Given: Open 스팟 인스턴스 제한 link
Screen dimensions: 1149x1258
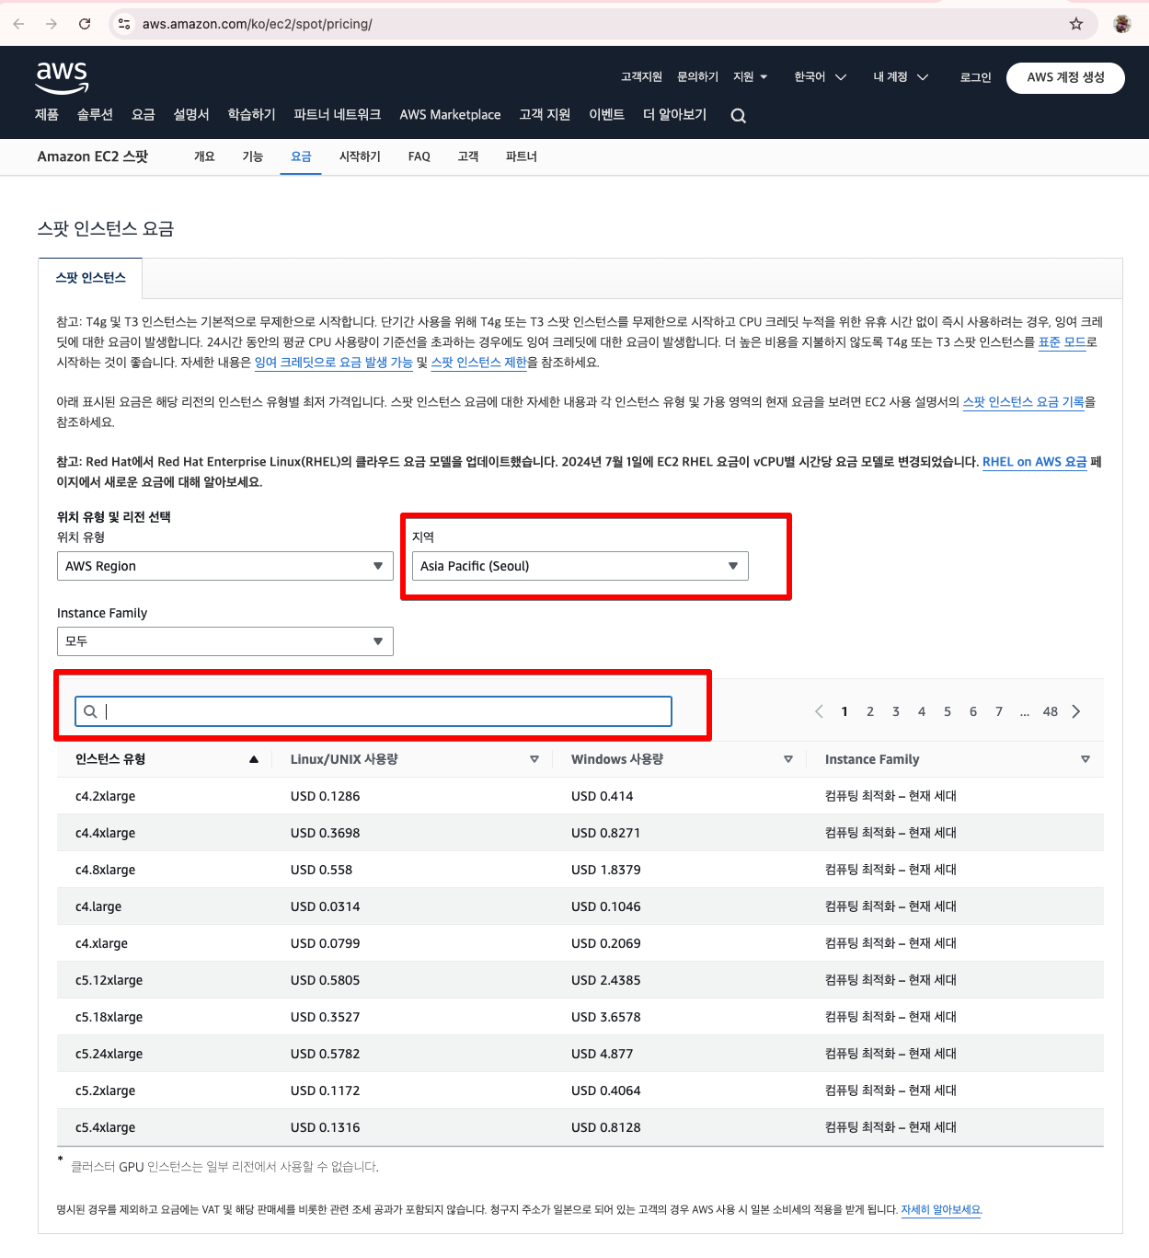Looking at the screenshot, I should click(479, 363).
